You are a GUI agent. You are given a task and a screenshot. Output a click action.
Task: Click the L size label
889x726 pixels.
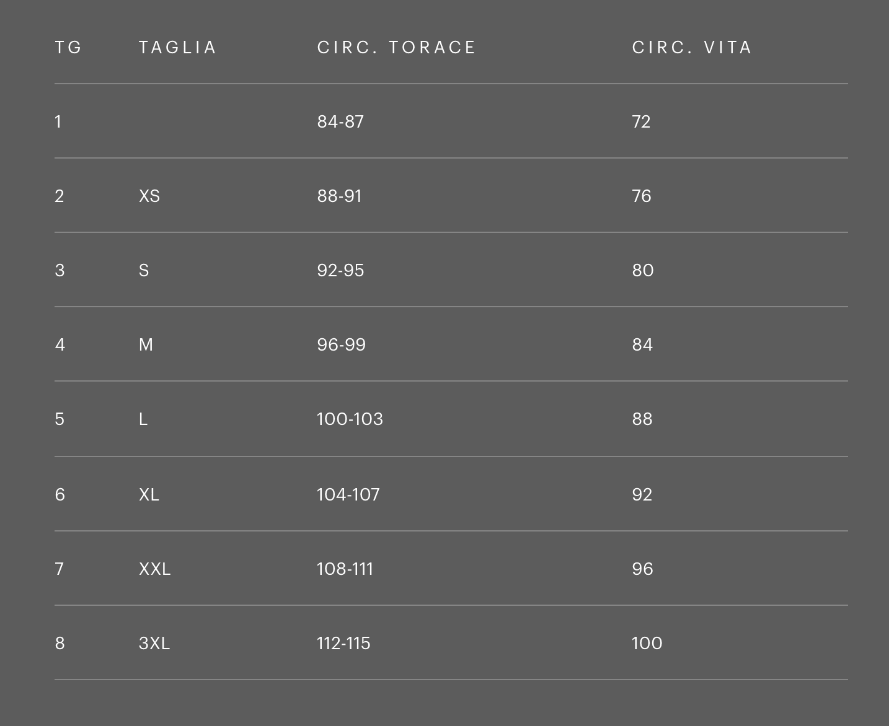coord(143,419)
